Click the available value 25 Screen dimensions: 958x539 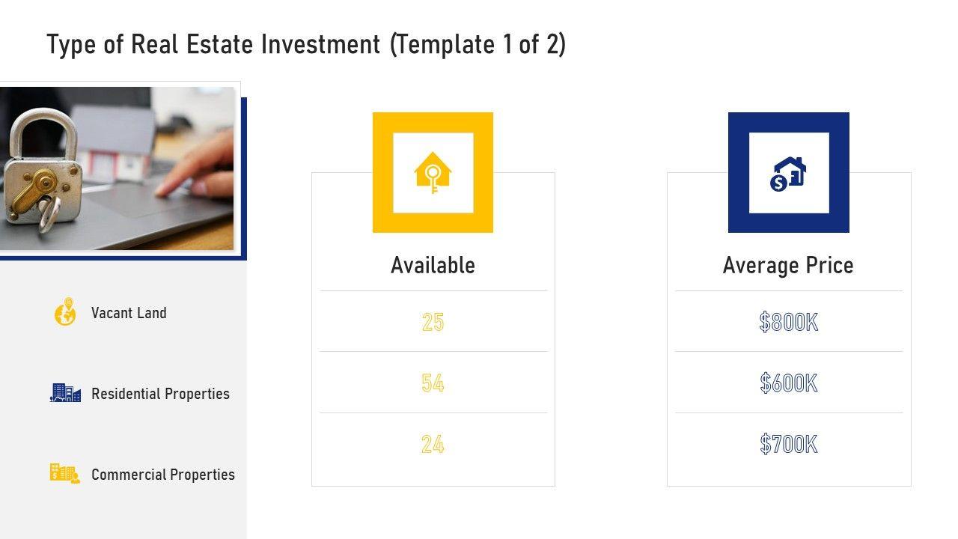pos(433,322)
